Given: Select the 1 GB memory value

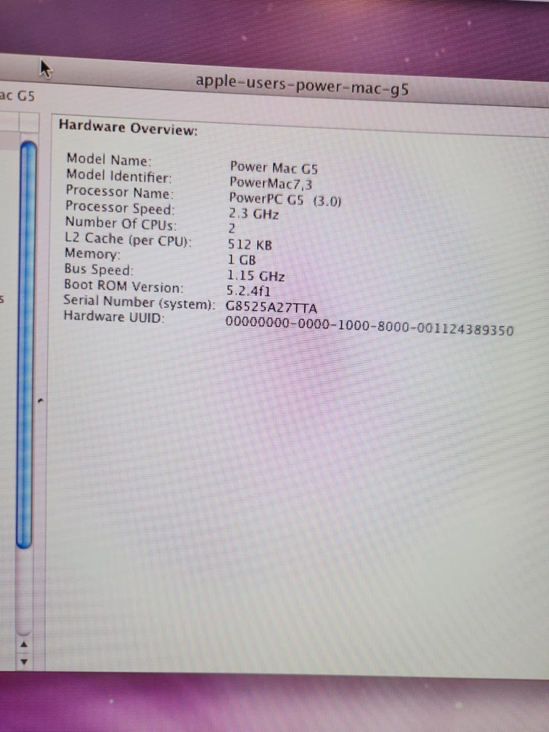Looking at the screenshot, I should point(242,259).
